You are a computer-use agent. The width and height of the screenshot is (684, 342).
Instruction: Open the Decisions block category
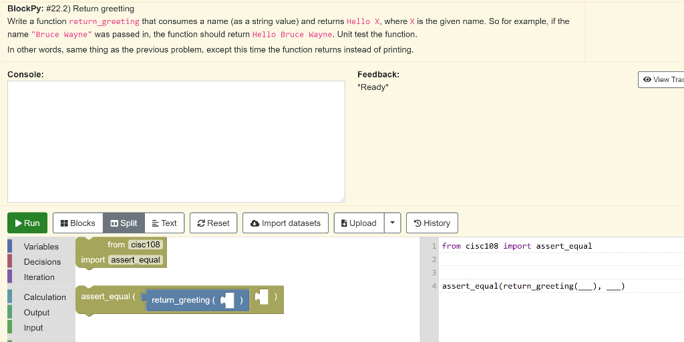point(42,262)
